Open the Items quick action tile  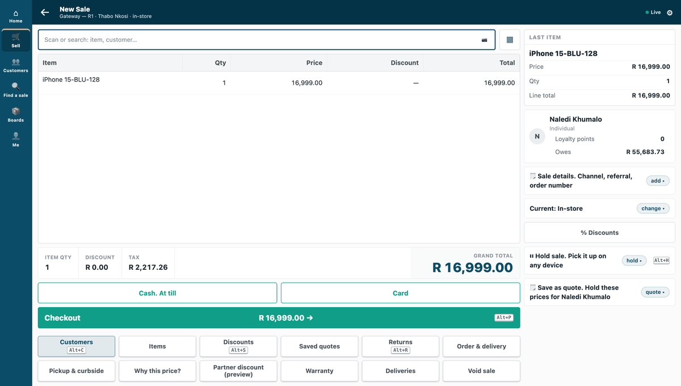(x=157, y=346)
